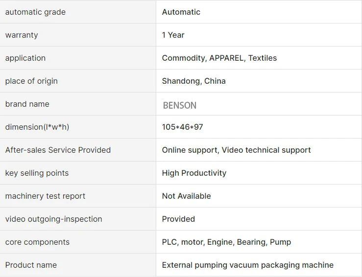Click 'PLC, motor, Engine, Bearing, Pump' text
The width and height of the screenshot is (362, 277).
click(x=227, y=242)
